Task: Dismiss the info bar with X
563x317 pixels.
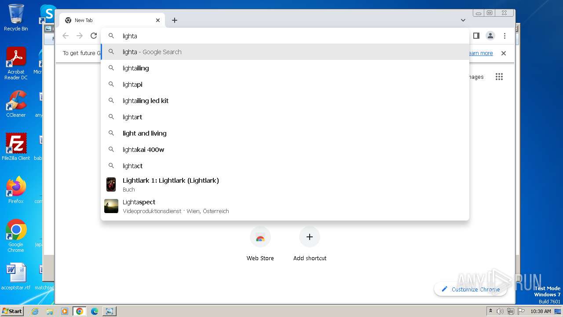Action: click(504, 53)
